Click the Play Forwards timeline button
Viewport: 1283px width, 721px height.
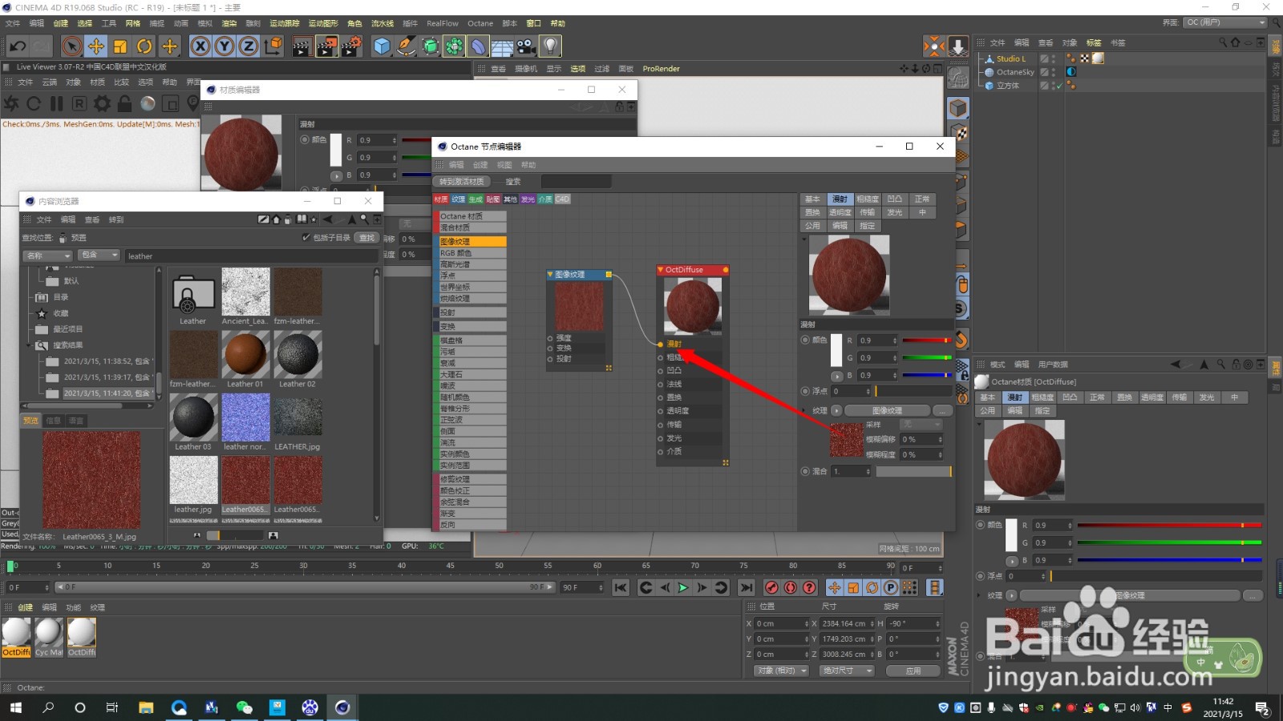(x=683, y=587)
